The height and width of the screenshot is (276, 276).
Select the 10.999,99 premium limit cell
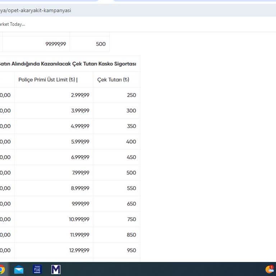click(79, 219)
